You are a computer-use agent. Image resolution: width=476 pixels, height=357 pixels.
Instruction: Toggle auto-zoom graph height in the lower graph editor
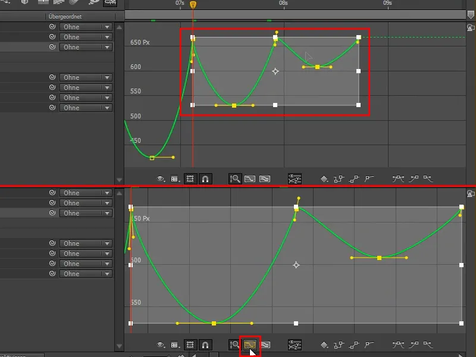click(234, 345)
